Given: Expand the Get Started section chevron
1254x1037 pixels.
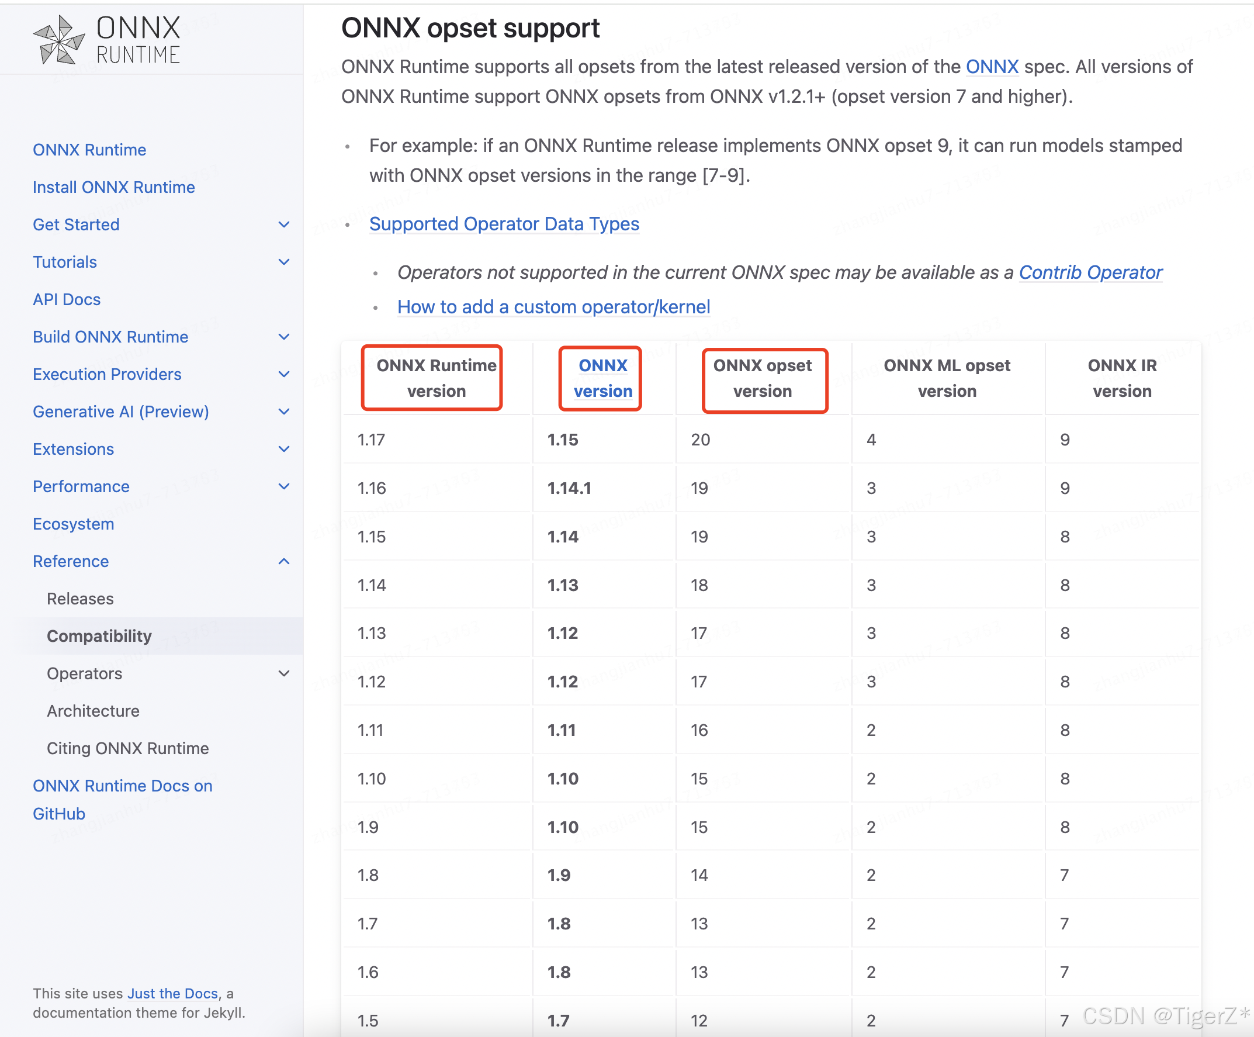Looking at the screenshot, I should coord(284,224).
